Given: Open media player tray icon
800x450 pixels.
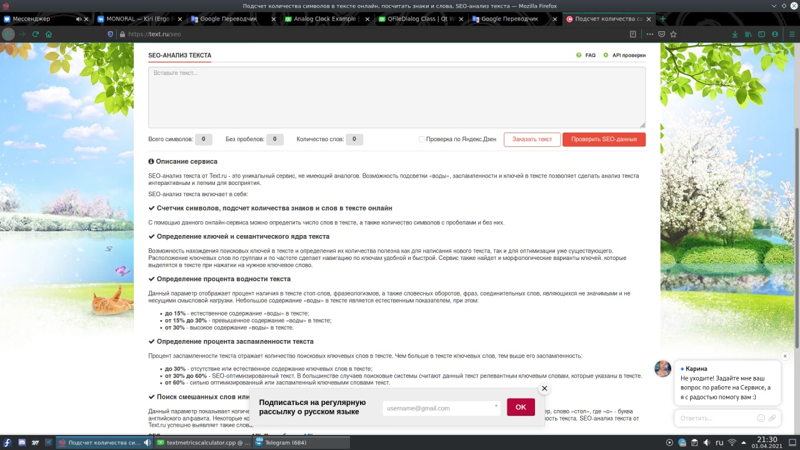Looking at the screenshot, I should click(x=670, y=442).
